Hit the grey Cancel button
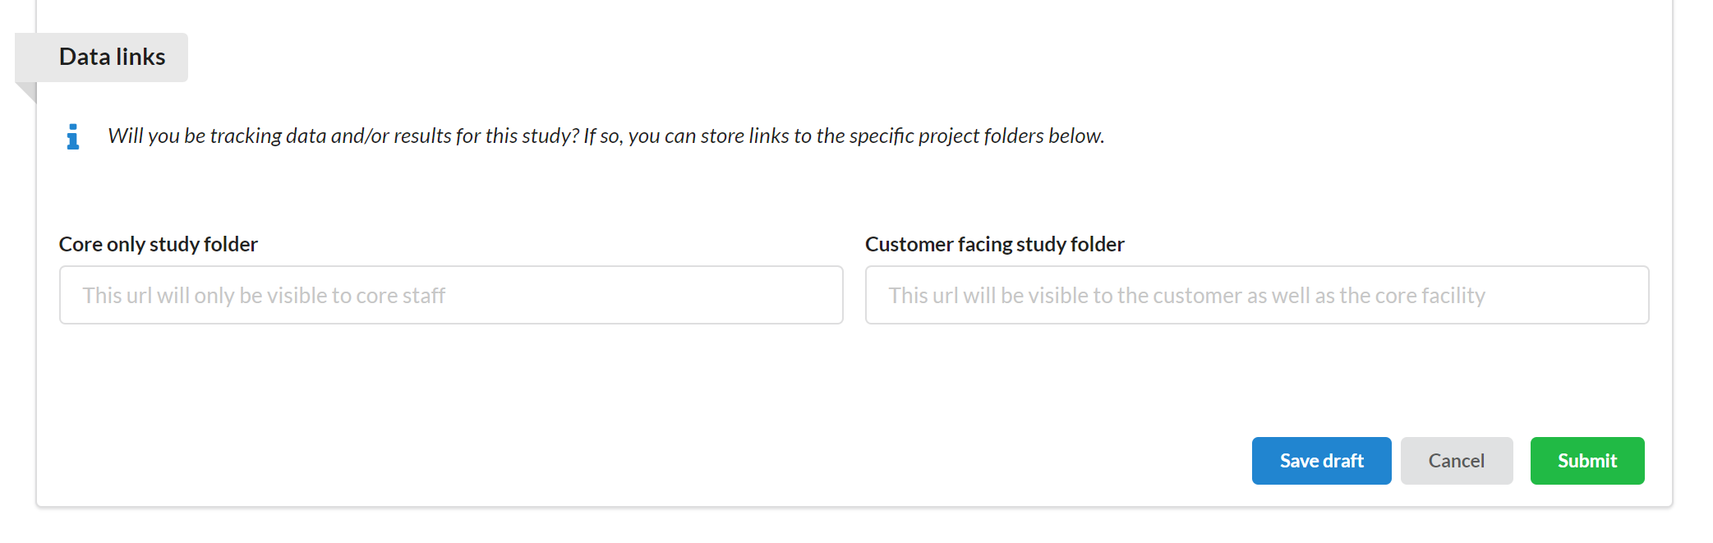The width and height of the screenshot is (1713, 543). pyautogui.click(x=1456, y=461)
